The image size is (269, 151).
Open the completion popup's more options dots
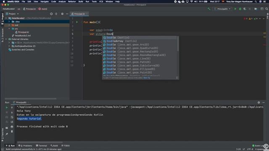[177, 78]
